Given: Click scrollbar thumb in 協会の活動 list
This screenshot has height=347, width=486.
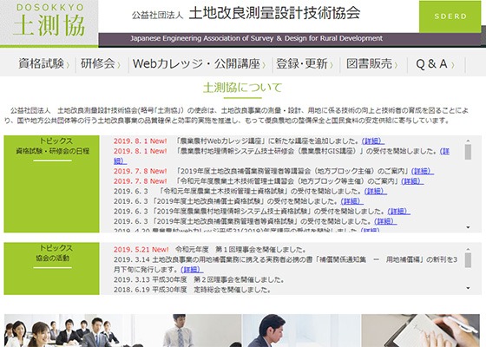Looking at the screenshot, I should [x=468, y=260].
